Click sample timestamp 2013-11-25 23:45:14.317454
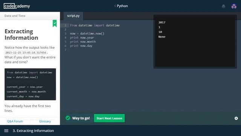Viewport: 241px width, 136px height. (x=26, y=53)
